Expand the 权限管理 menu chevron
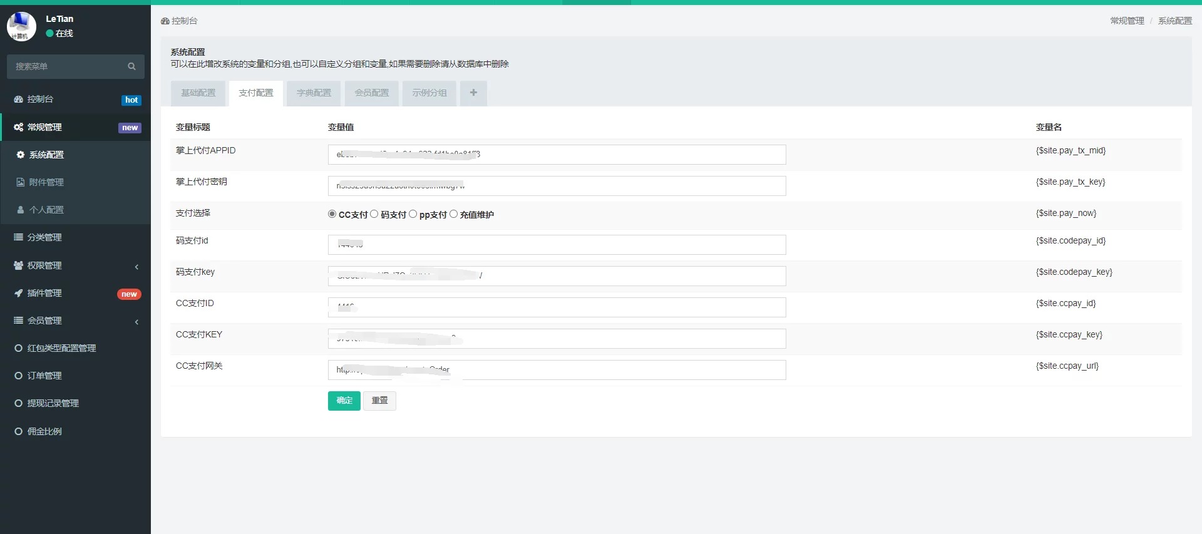The height and width of the screenshot is (534, 1202). click(136, 267)
